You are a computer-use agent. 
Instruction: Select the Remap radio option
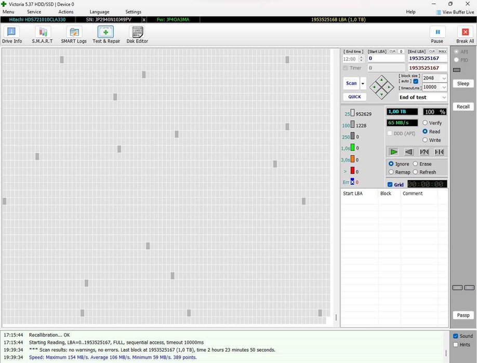tap(391, 172)
